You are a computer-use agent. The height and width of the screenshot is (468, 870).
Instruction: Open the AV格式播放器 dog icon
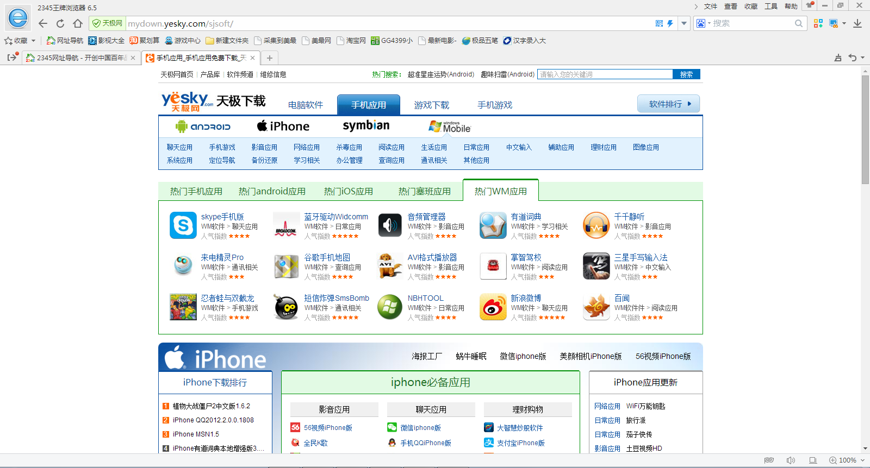[390, 266]
